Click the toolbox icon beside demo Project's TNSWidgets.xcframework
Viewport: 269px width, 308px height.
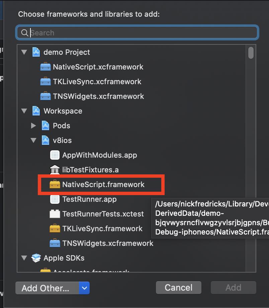pyautogui.click(x=46, y=96)
